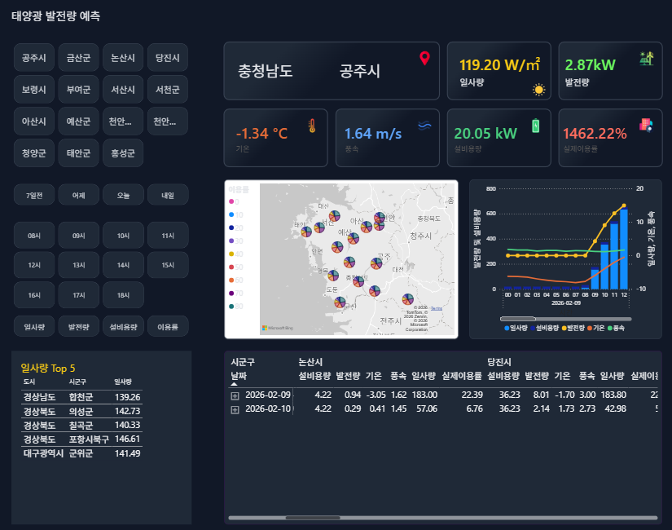Choose the 태안군 city button
Image resolution: width=672 pixels, height=530 pixels.
(78, 152)
